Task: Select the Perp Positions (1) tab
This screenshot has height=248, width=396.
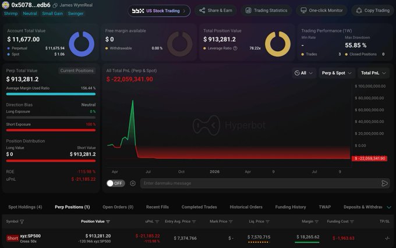Action: (x=72, y=207)
